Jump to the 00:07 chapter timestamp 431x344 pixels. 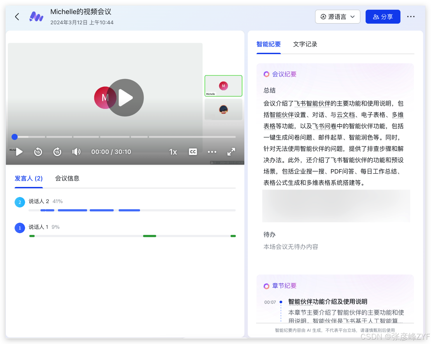[x=270, y=302]
